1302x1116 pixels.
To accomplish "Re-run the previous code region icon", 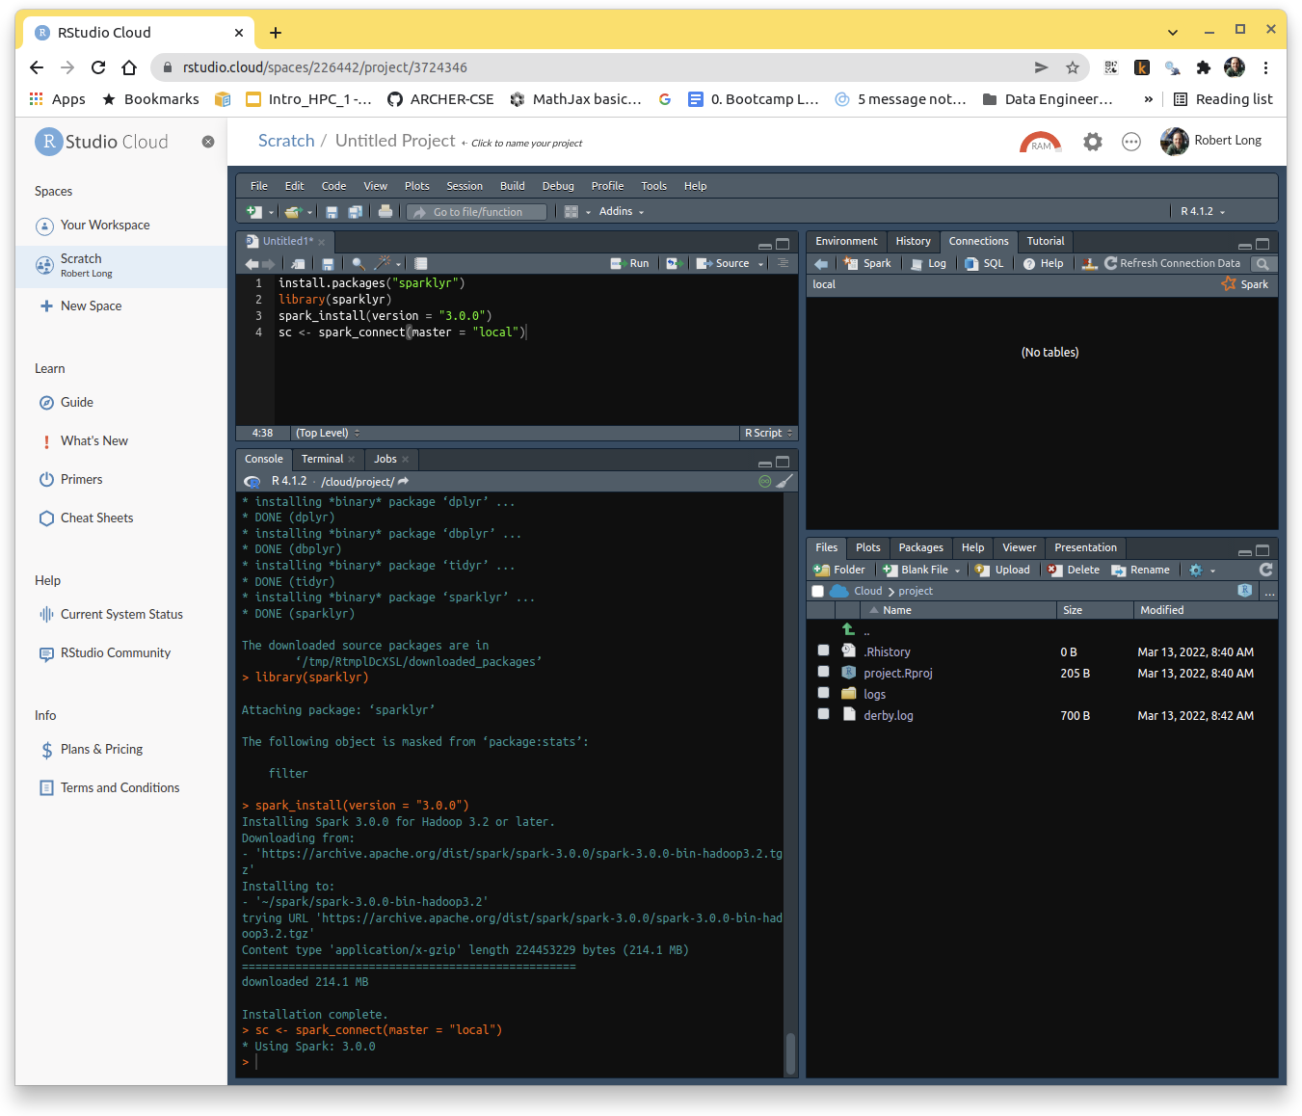I will (674, 264).
